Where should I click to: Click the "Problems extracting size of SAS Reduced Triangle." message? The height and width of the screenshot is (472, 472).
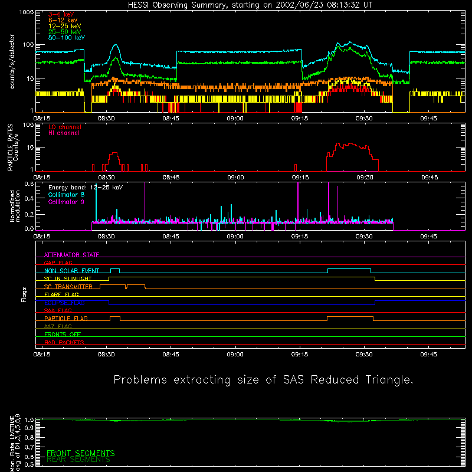point(263,380)
